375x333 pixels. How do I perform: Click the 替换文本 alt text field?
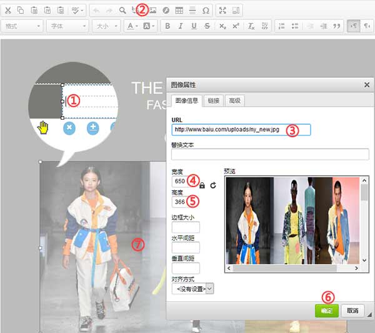click(x=270, y=154)
